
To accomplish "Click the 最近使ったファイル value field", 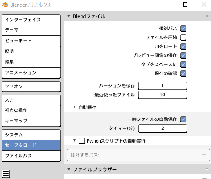I will tap(163, 95).
